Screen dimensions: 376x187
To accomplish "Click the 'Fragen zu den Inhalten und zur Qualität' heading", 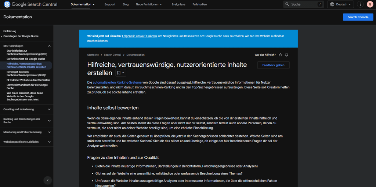I will 123,158.
